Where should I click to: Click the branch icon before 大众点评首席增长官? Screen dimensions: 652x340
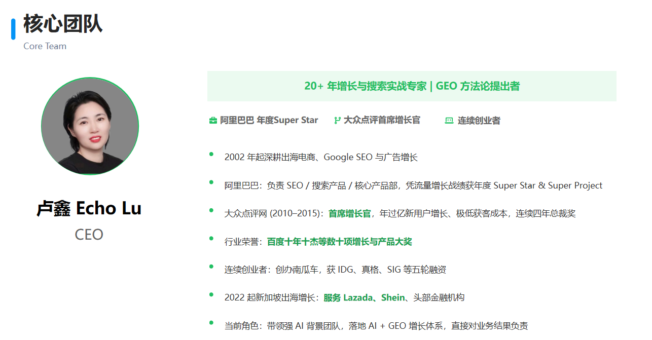[x=337, y=121]
